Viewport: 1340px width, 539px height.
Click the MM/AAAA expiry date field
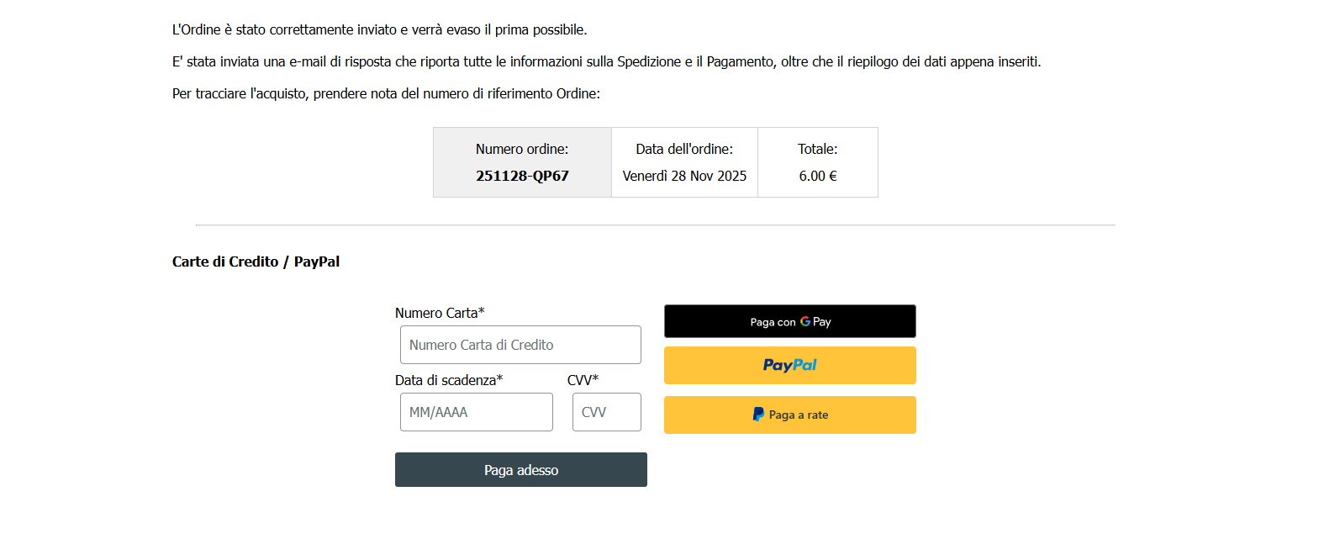476,412
